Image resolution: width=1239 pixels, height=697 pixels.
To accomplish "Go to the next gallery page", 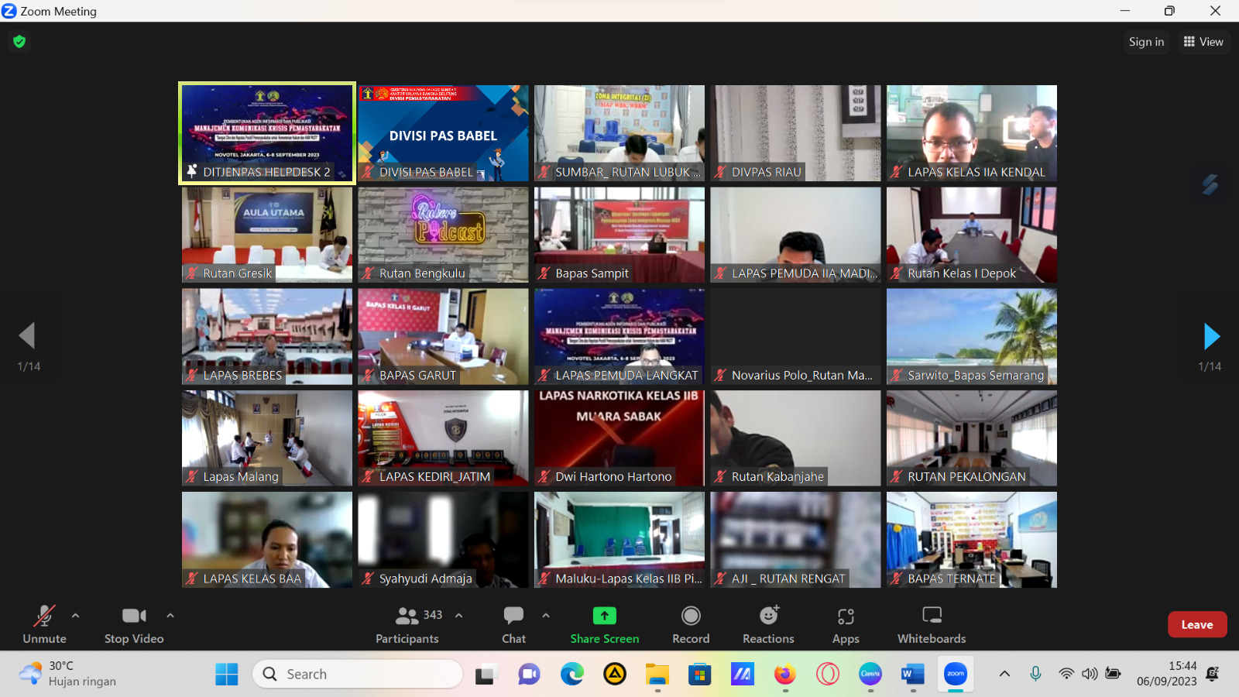I will coord(1212,336).
